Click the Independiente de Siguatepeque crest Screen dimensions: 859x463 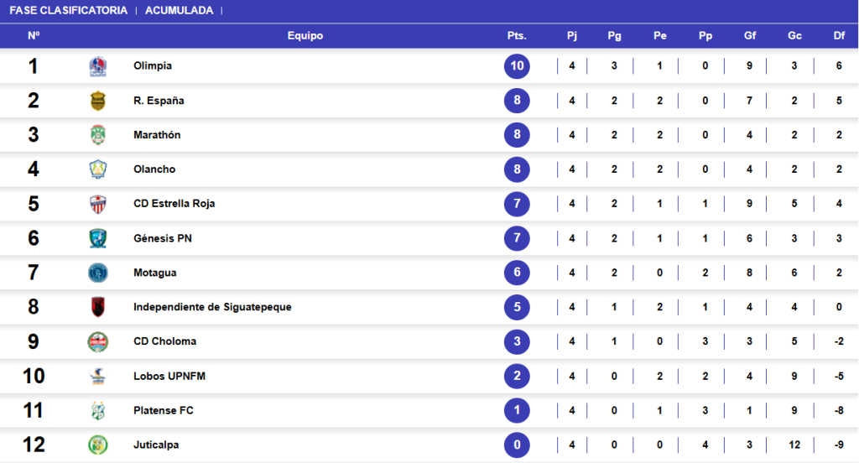click(x=97, y=307)
